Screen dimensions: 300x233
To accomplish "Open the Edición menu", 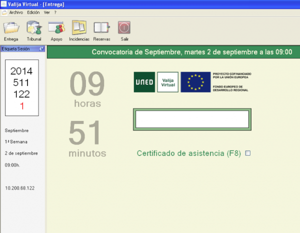I will (33, 12).
